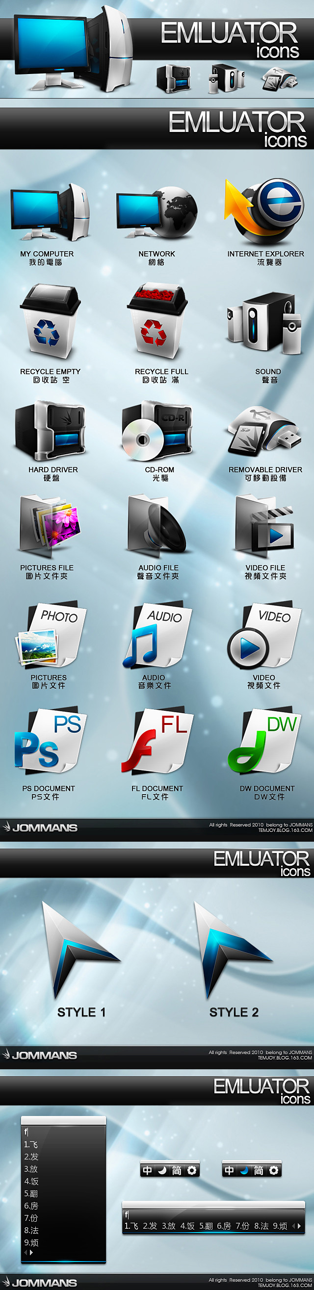
Task: Select the VIDEO play-button document icon
Action: click(x=264, y=635)
